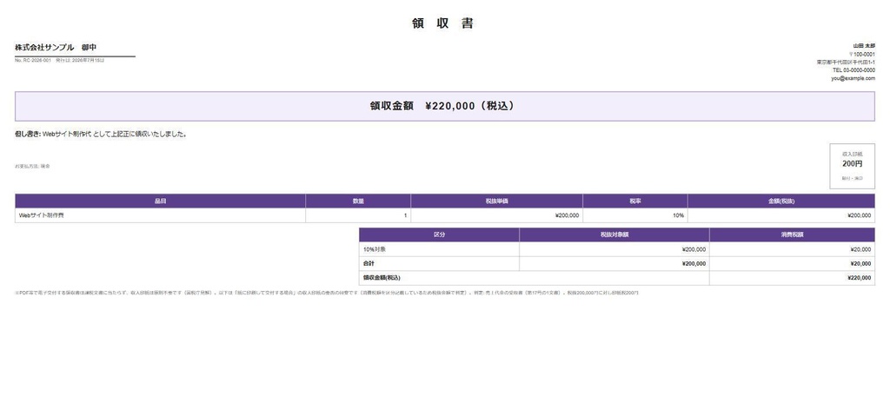Select the recipient name 株式会社サンプル 御中

[x=56, y=47]
